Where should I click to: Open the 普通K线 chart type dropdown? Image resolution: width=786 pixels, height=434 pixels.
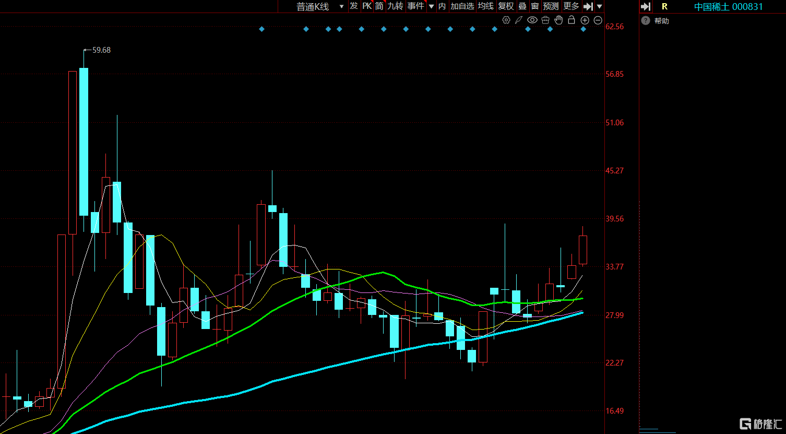pos(319,6)
